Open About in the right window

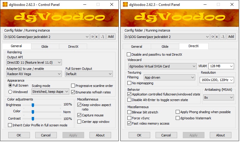click(x=220, y=135)
